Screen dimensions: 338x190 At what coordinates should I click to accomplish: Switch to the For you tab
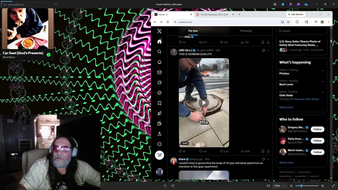pyautogui.click(x=193, y=31)
